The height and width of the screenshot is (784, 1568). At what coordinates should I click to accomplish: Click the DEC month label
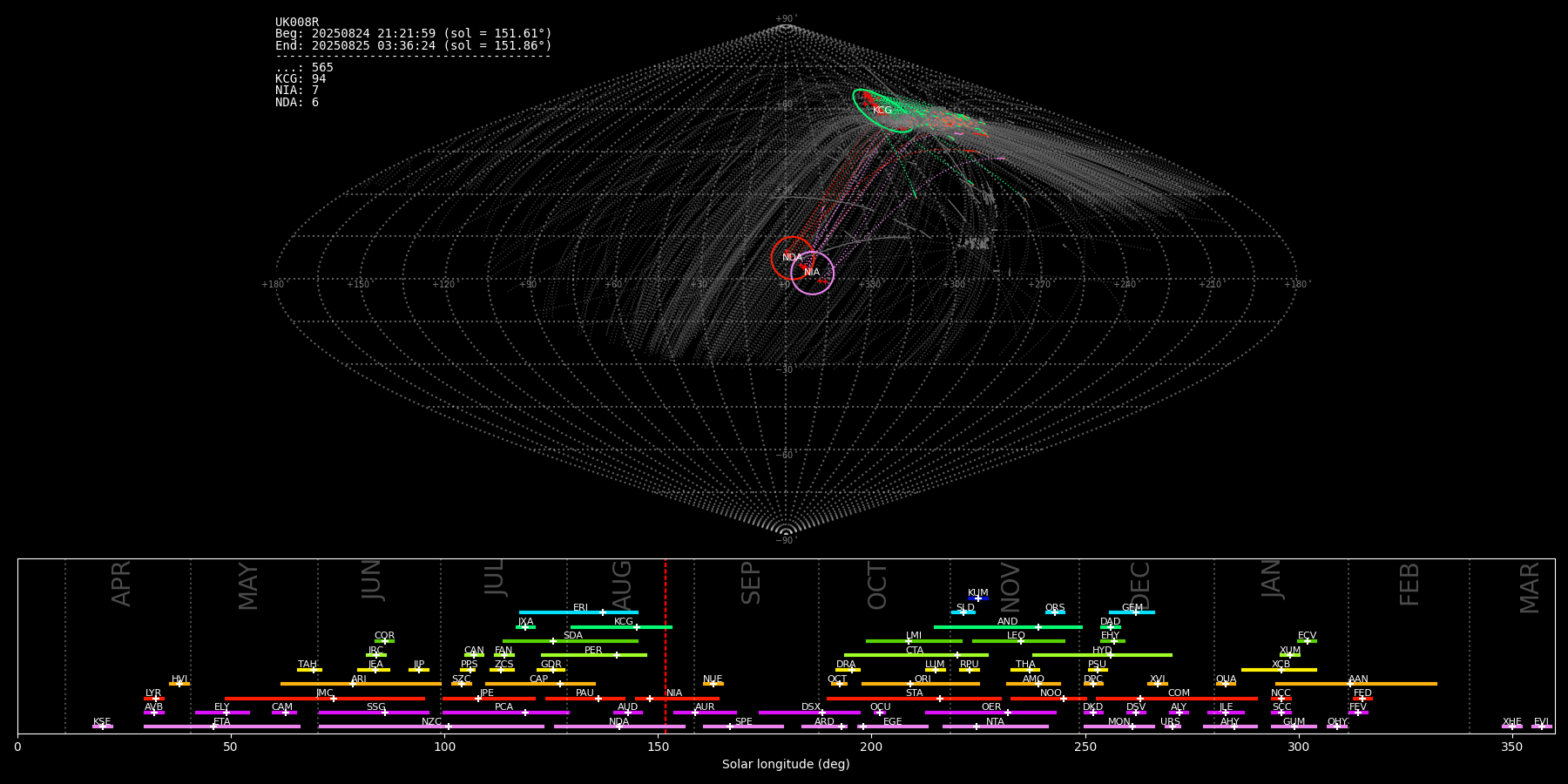pyautogui.click(x=1140, y=585)
